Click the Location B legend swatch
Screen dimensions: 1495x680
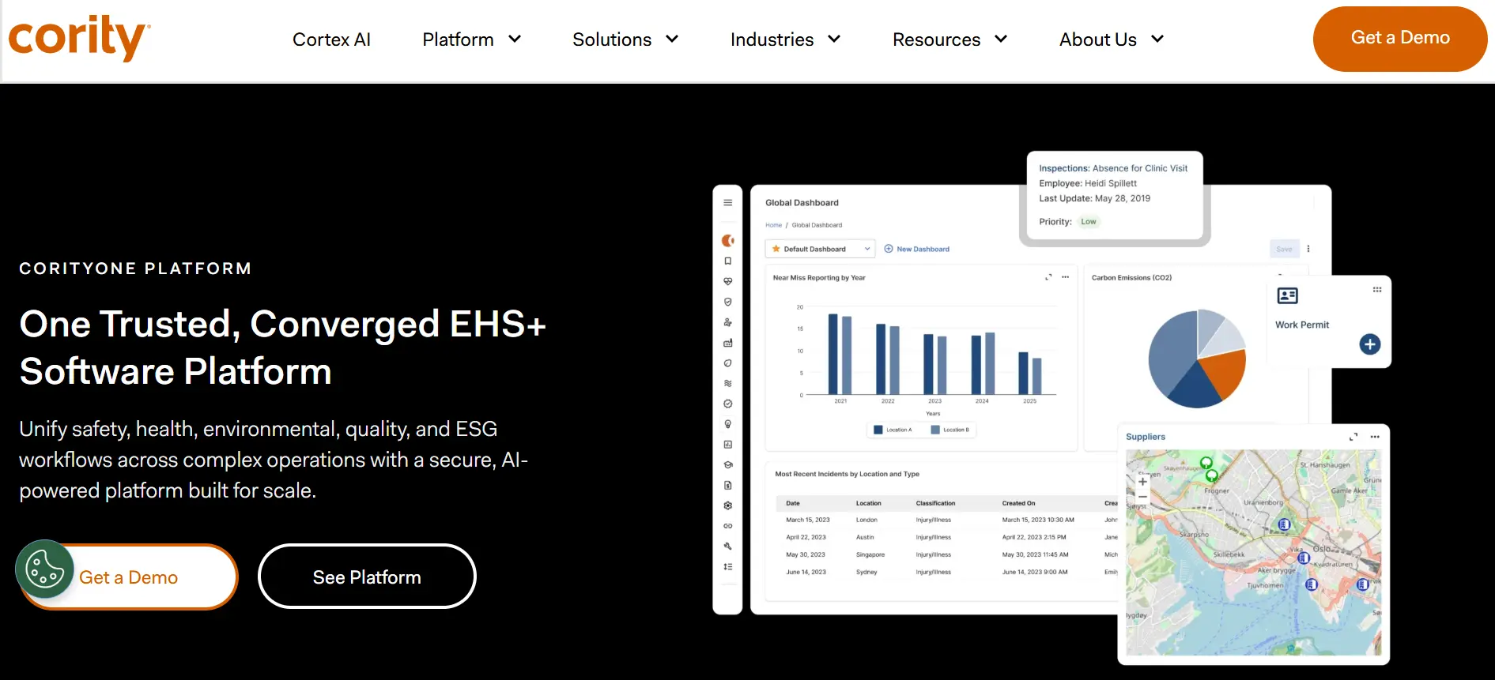point(935,430)
